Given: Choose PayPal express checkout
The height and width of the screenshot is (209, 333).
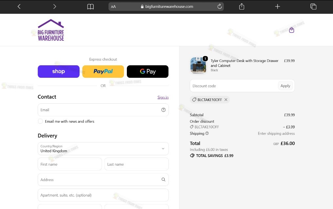Looking at the screenshot, I should tap(103, 72).
